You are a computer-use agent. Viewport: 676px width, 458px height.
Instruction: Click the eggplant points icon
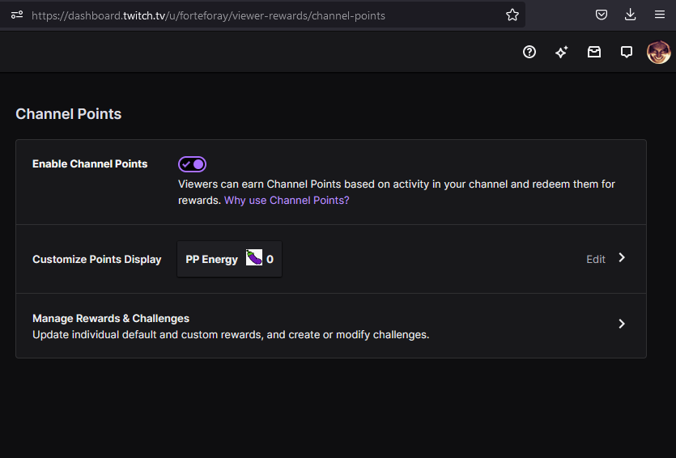(x=254, y=257)
